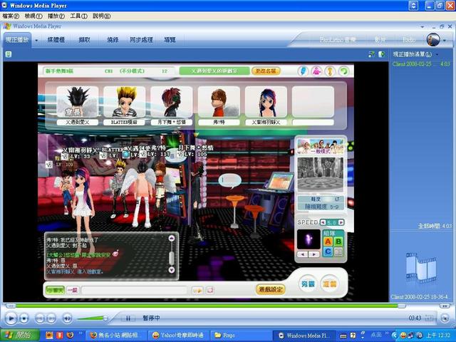Open the 影片 online store link
Screen dimensions: 456x342
tap(380, 40)
